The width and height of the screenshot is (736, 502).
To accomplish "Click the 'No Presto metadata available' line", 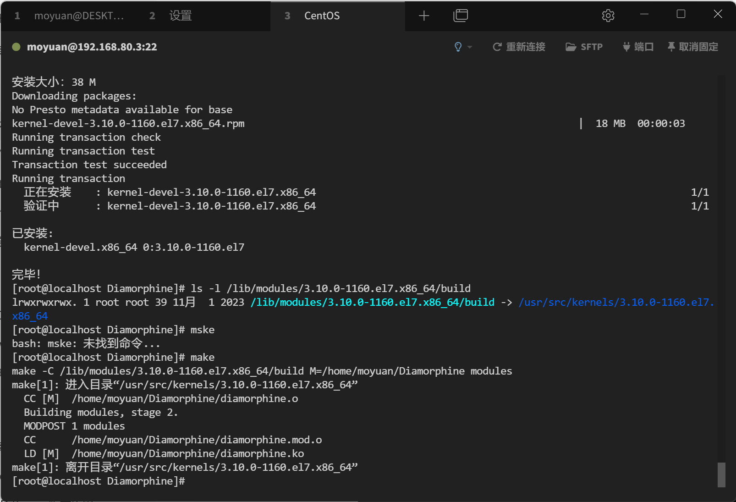I will pyautogui.click(x=122, y=110).
